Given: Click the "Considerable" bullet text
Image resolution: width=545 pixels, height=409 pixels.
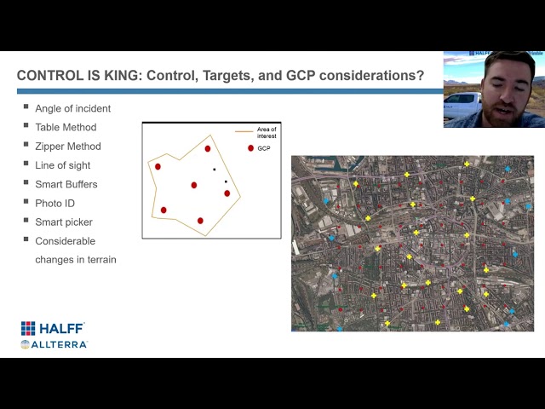Looking at the screenshot, I should click(66, 241).
